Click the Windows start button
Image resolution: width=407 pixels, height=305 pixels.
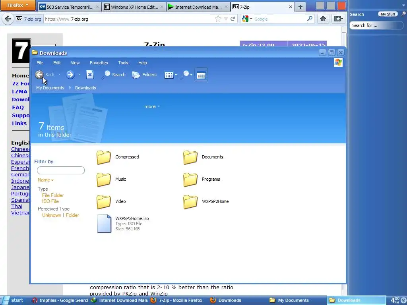pyautogui.click(x=13, y=300)
